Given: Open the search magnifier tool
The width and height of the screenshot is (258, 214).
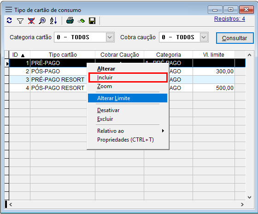Looking at the screenshot, I should [42, 21].
